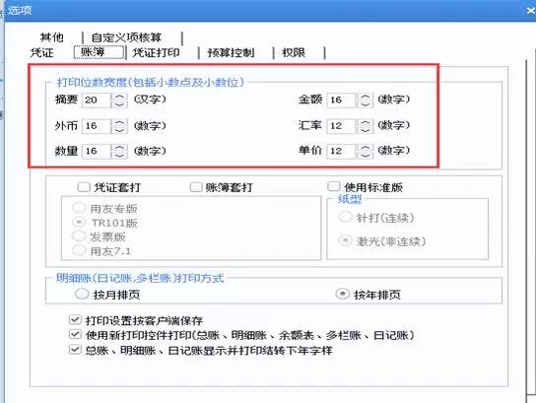This screenshot has height=403, width=536.
Task: Select the 按月排页 radio button
Action: tap(82, 294)
